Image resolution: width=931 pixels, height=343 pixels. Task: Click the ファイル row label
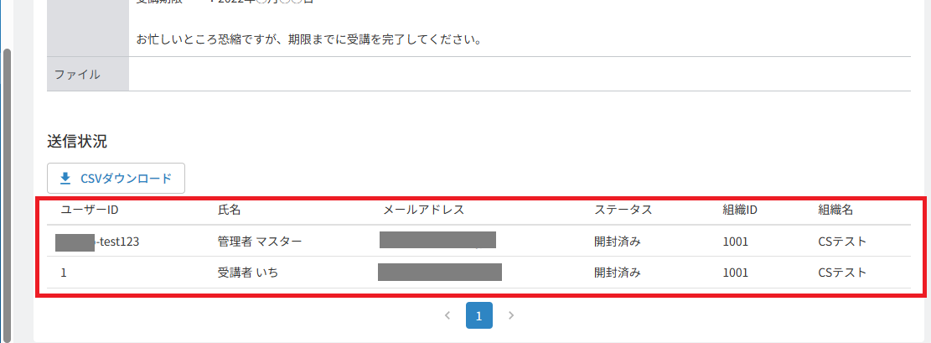point(77,75)
